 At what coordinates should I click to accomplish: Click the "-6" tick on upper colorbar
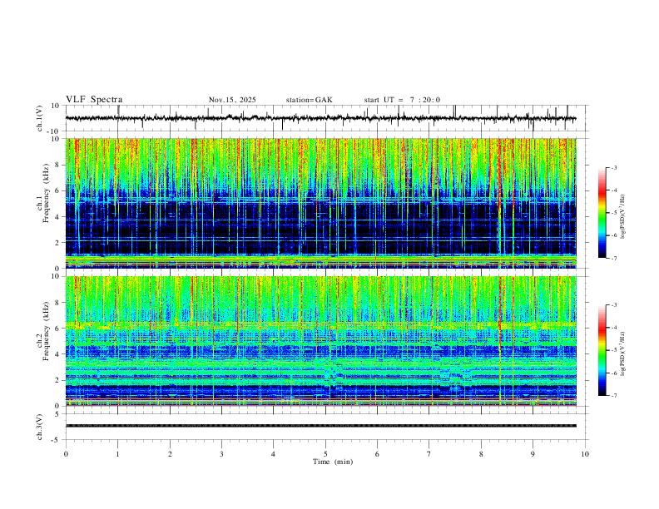coord(613,235)
